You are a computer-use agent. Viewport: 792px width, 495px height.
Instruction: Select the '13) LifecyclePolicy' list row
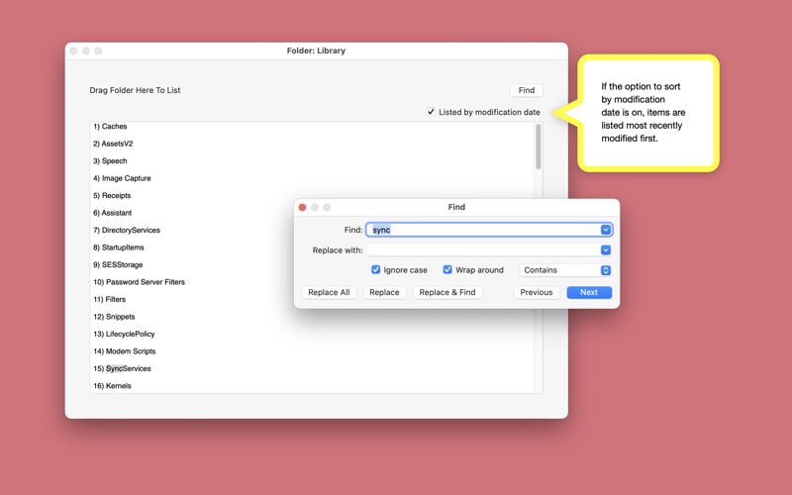point(312,334)
